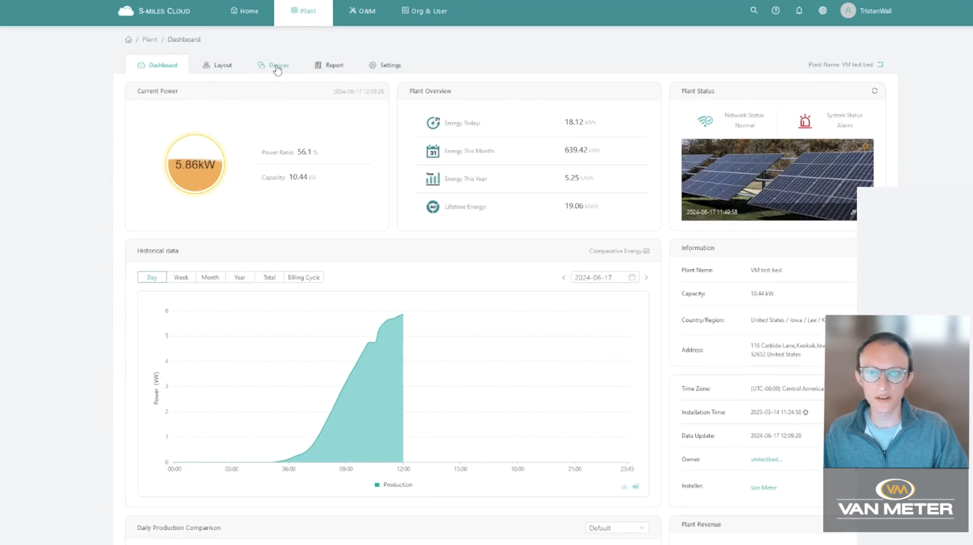
Task: Switch chart to Billing Cycle view
Action: pyautogui.click(x=304, y=277)
